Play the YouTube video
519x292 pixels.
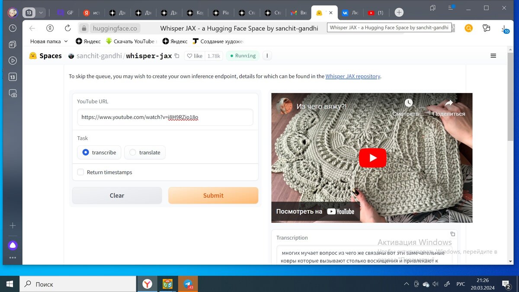372,158
